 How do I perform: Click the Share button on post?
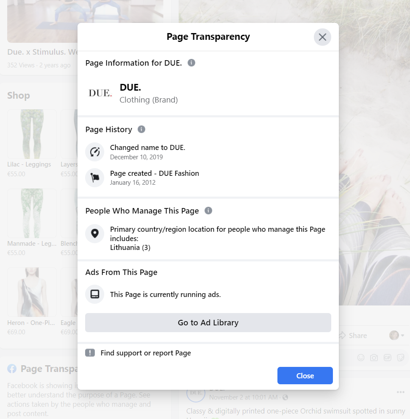353,336
